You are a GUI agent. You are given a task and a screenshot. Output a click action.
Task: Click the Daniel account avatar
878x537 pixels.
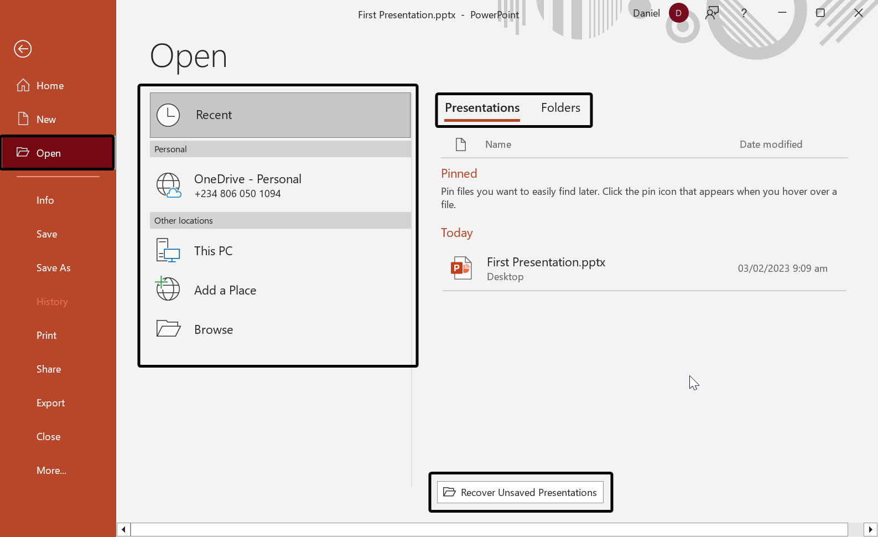(678, 13)
